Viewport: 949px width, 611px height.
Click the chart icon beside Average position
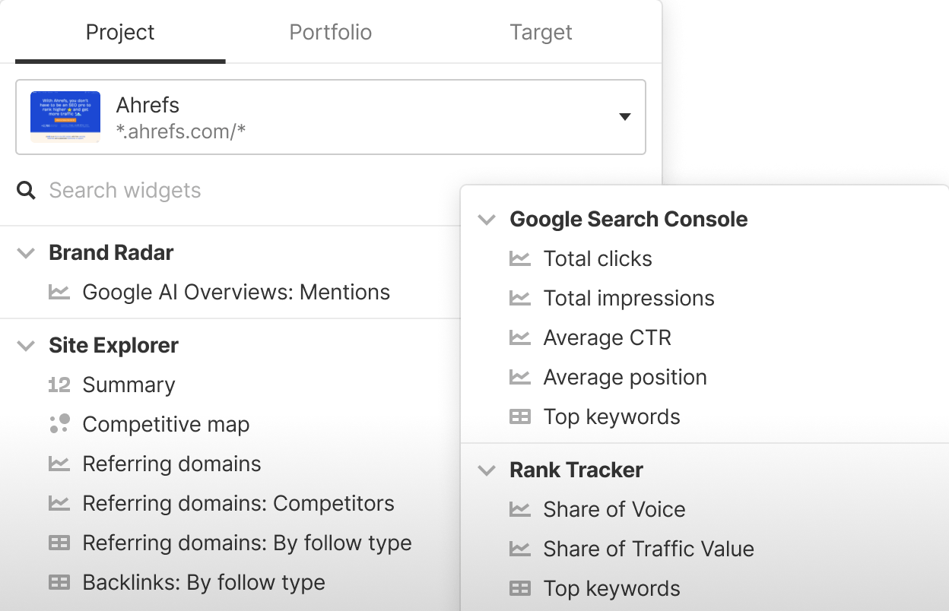click(521, 377)
